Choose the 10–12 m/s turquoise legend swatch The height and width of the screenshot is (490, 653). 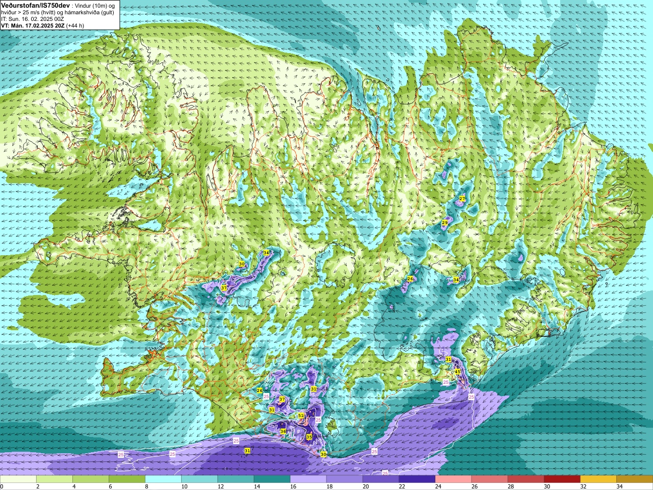point(199,479)
